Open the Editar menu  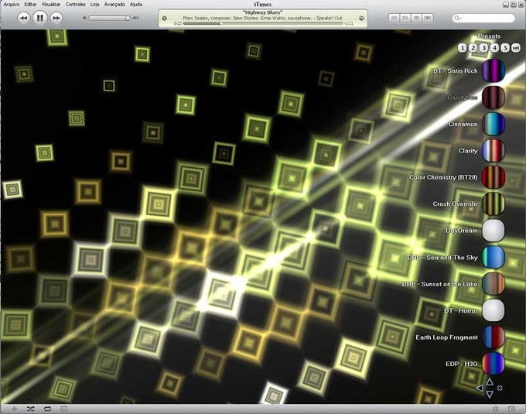30,5
